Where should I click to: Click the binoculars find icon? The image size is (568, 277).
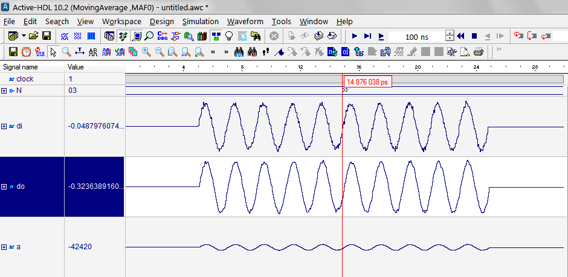pyautogui.click(x=239, y=52)
